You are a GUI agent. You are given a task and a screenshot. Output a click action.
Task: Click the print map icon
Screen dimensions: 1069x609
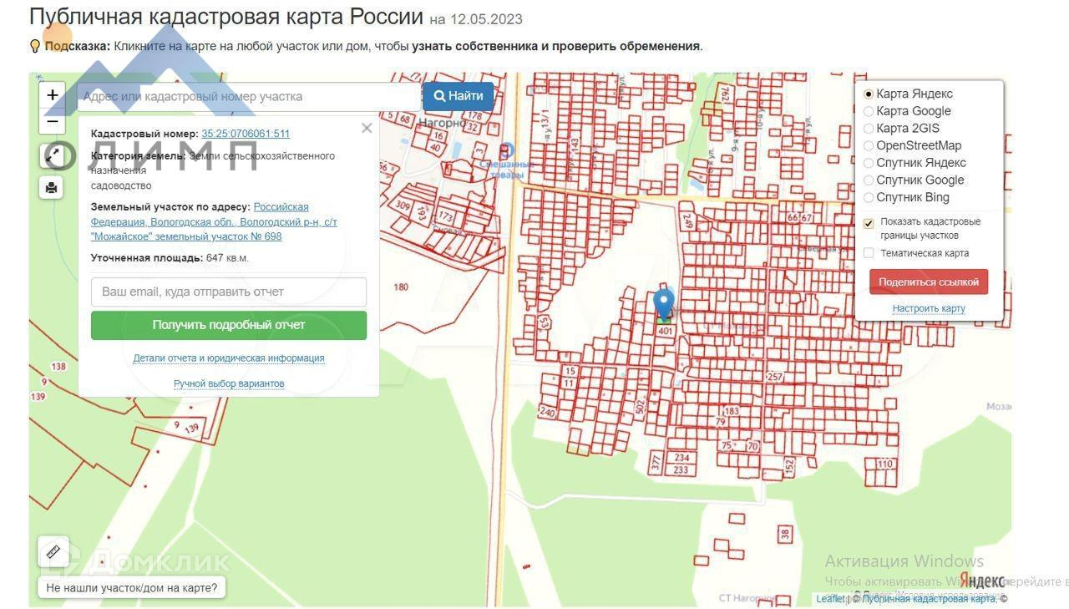[52, 187]
